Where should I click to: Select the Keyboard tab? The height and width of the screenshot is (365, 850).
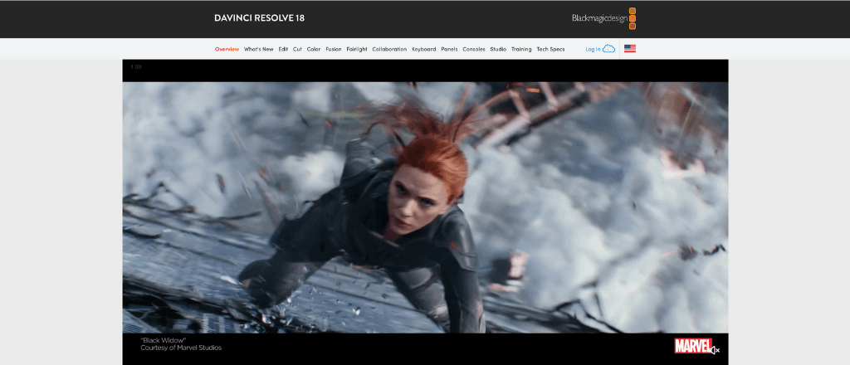pyautogui.click(x=424, y=49)
